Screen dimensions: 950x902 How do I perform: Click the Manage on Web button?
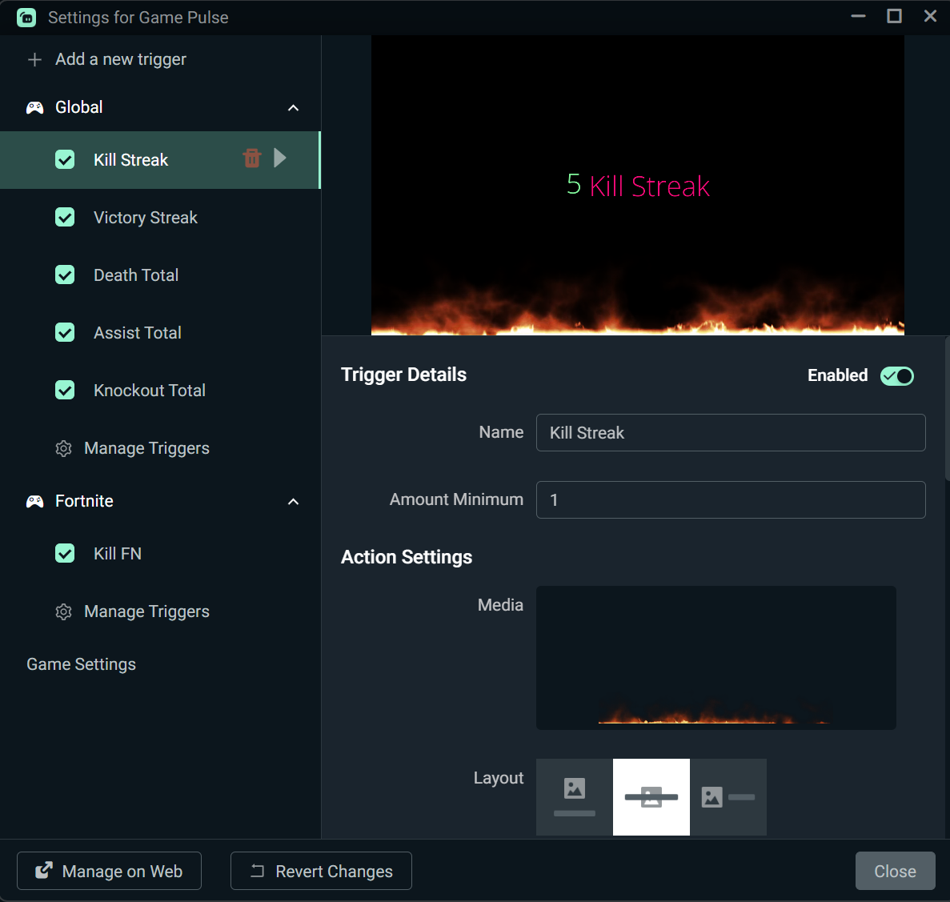(x=109, y=871)
